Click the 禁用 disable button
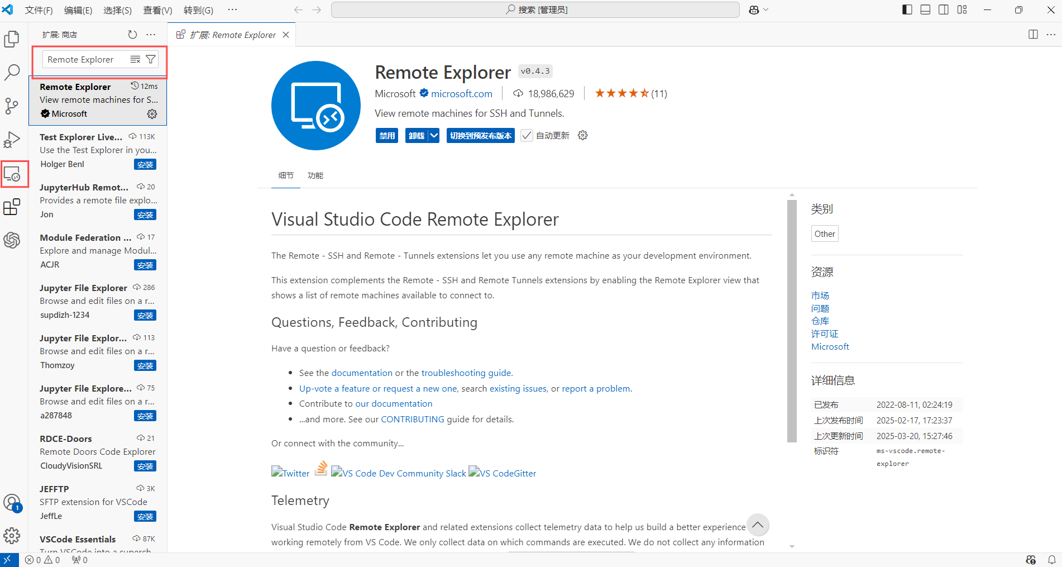 tap(387, 136)
